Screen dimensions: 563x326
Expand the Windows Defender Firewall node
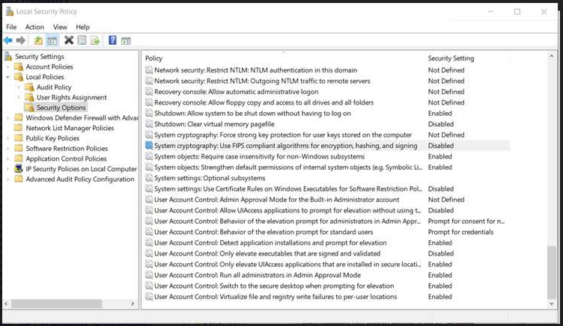click(8, 118)
